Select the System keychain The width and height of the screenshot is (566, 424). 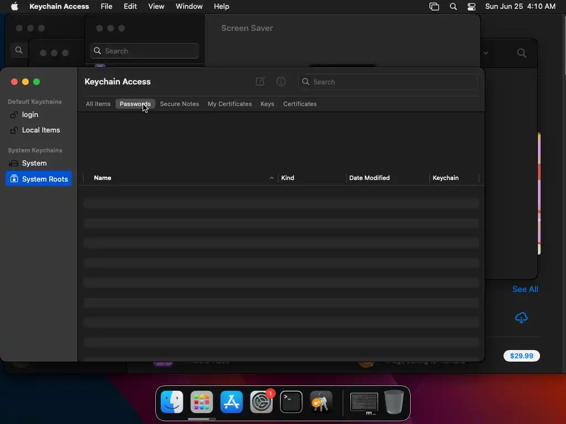[x=39, y=163]
